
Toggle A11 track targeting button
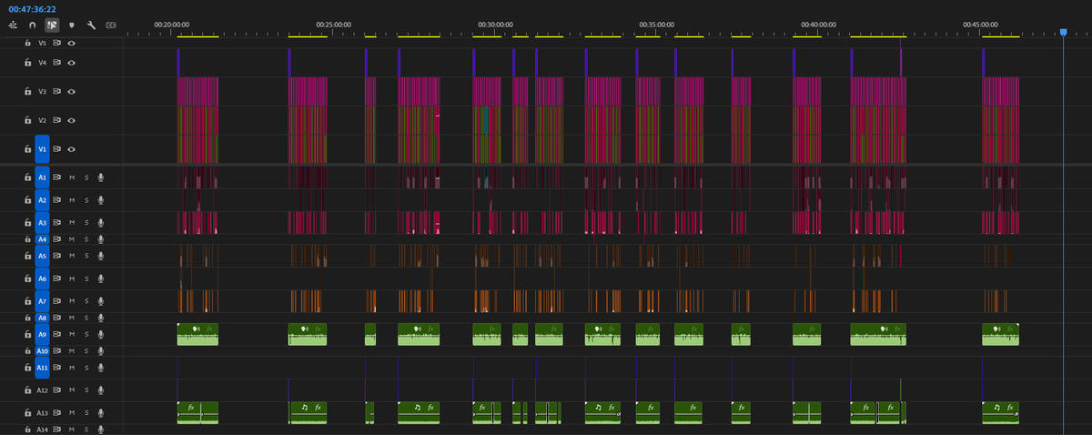pos(42,368)
